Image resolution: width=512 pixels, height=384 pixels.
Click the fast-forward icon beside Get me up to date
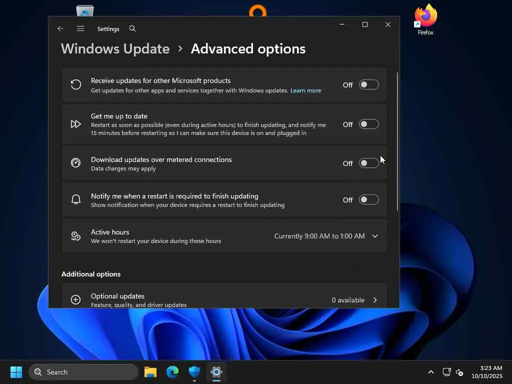(76, 124)
